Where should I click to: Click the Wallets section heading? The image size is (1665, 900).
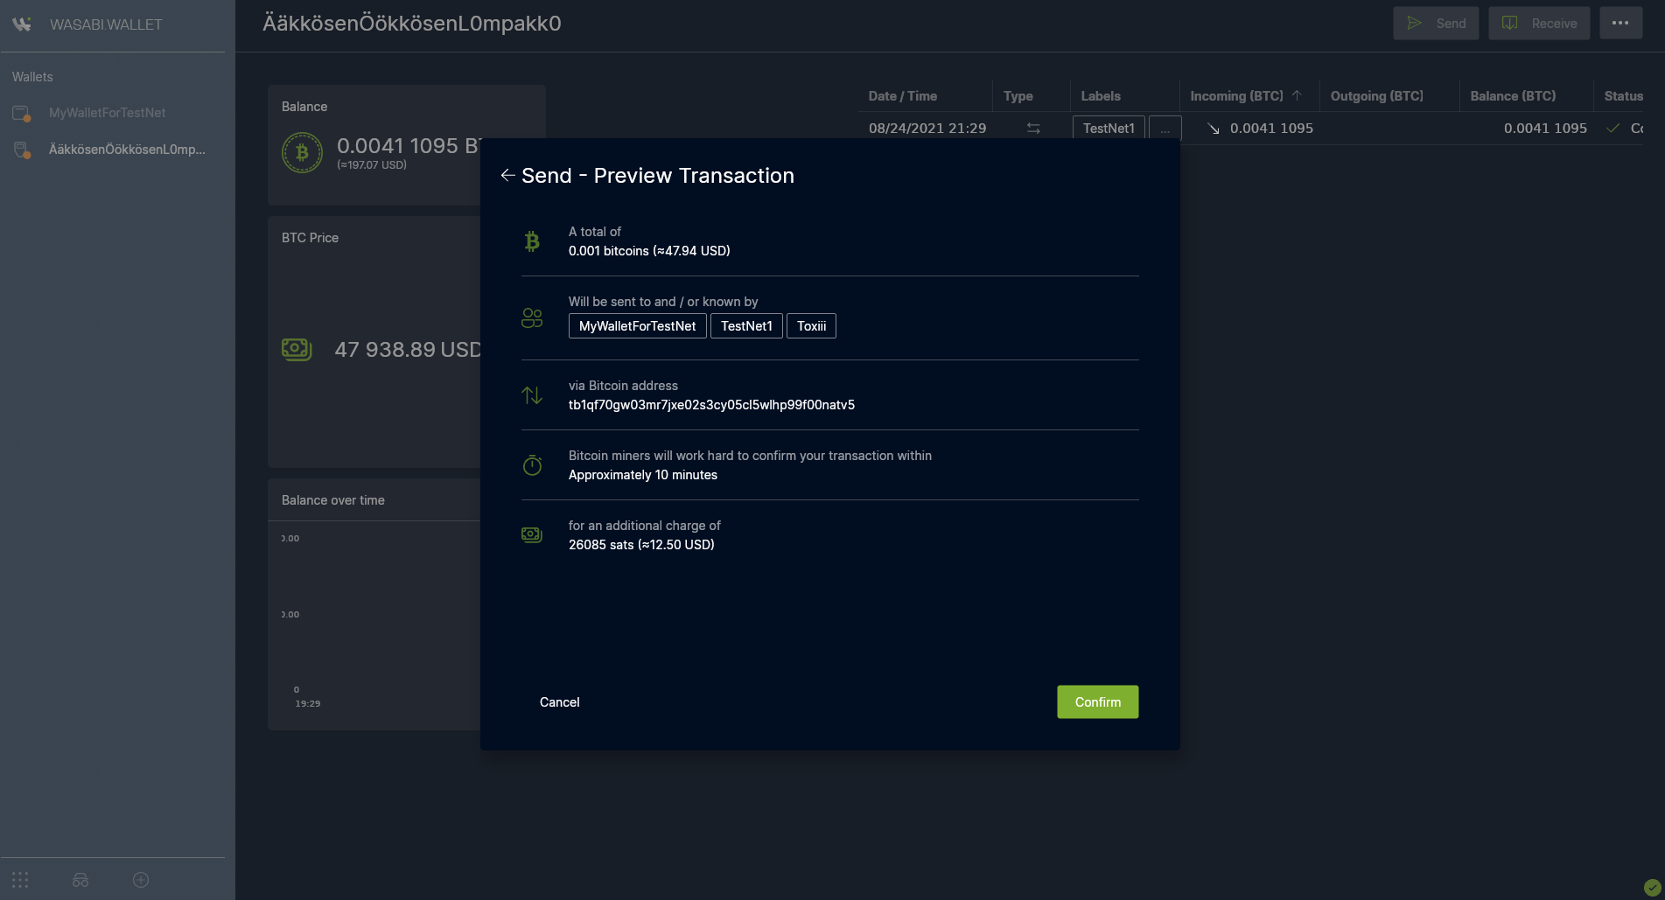[32, 77]
